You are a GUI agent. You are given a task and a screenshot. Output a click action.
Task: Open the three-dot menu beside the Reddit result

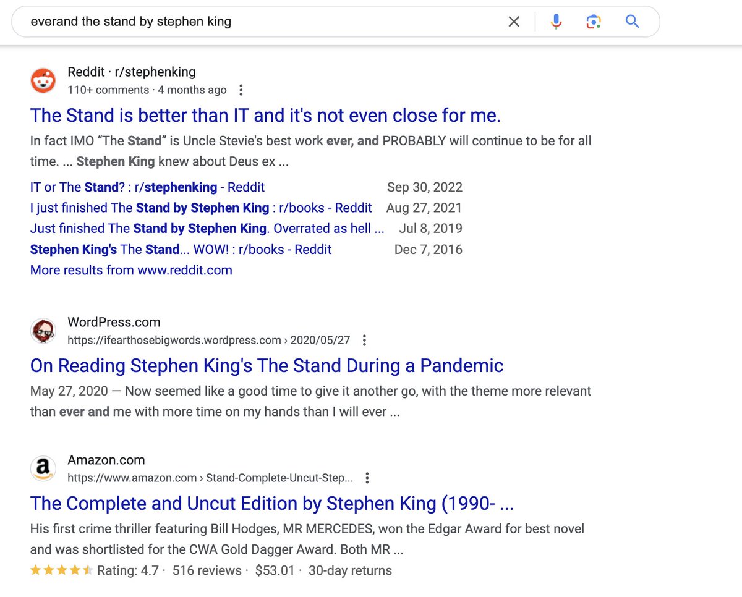coord(241,90)
